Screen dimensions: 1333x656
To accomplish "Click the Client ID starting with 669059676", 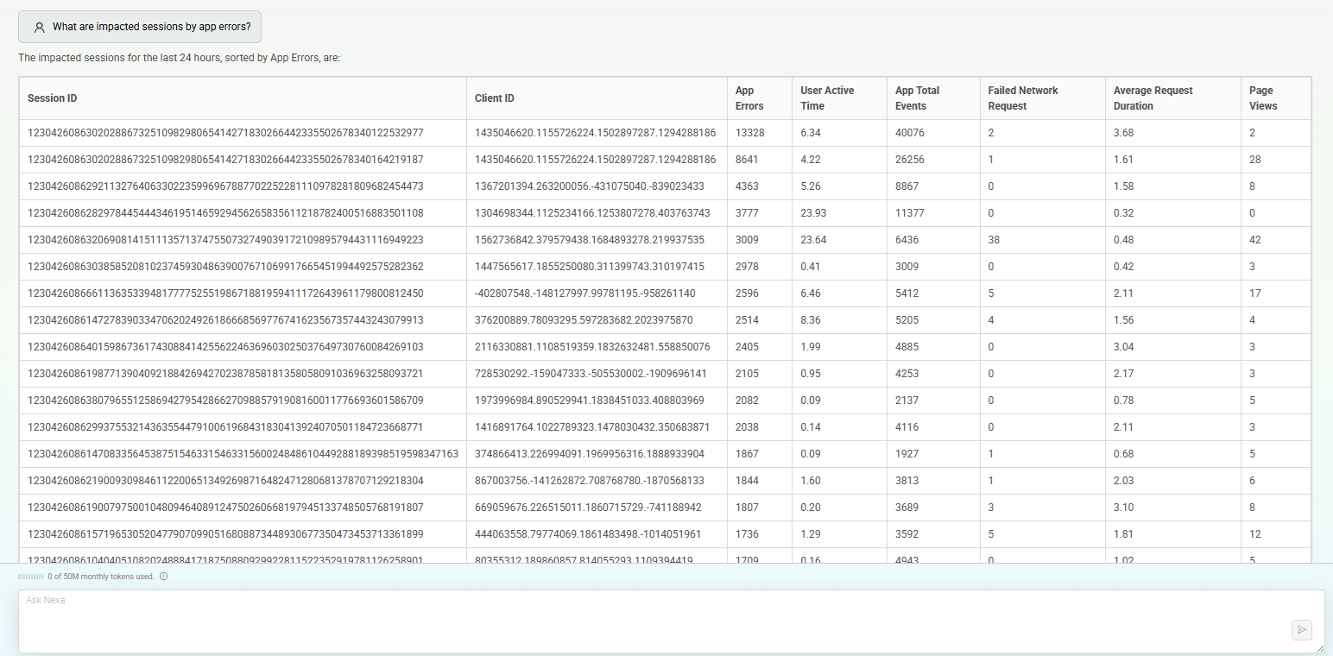I will point(588,508).
